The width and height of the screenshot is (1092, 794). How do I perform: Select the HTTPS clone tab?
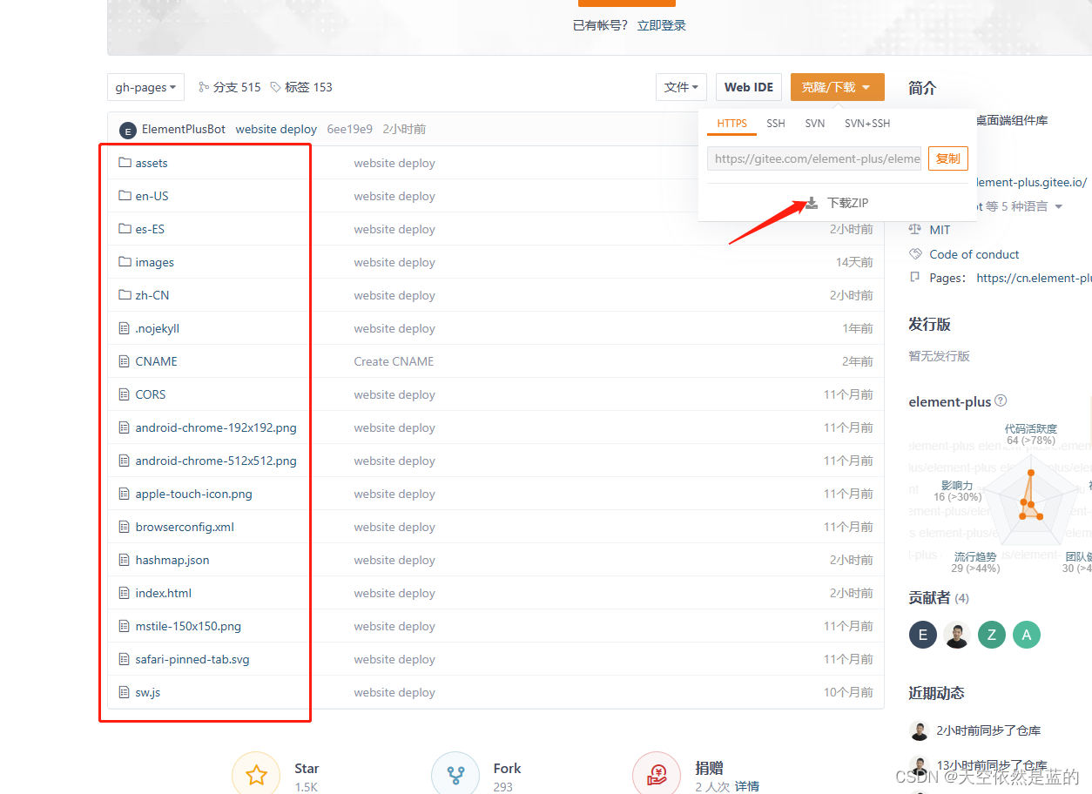(732, 124)
